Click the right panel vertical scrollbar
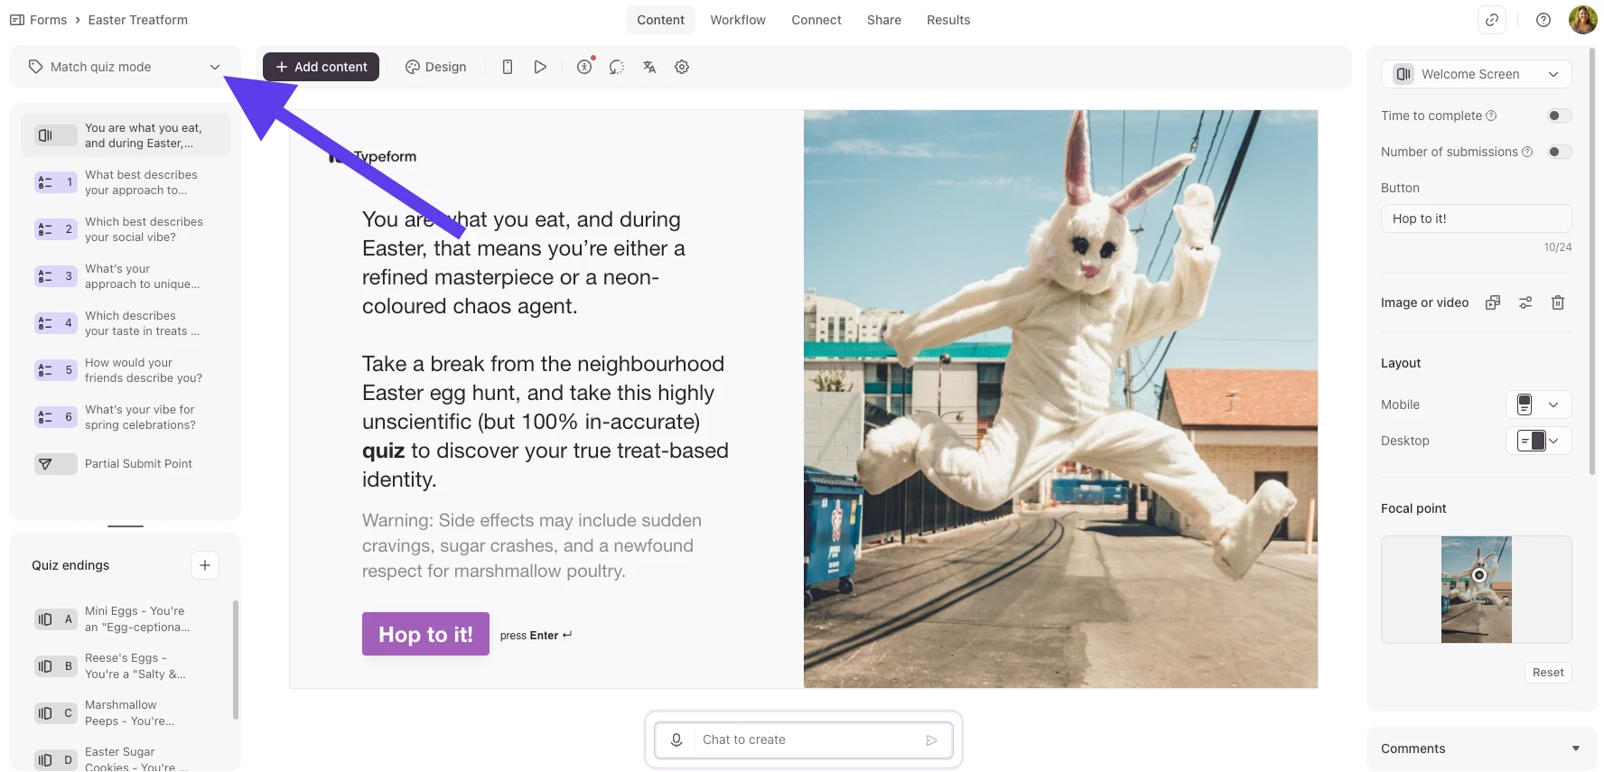Image resolution: width=1604 pixels, height=772 pixels. pos(1591,262)
